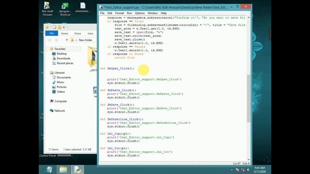Click Explorer title bar folder icon
The height and width of the screenshot is (174, 310).
(x=47, y=27)
